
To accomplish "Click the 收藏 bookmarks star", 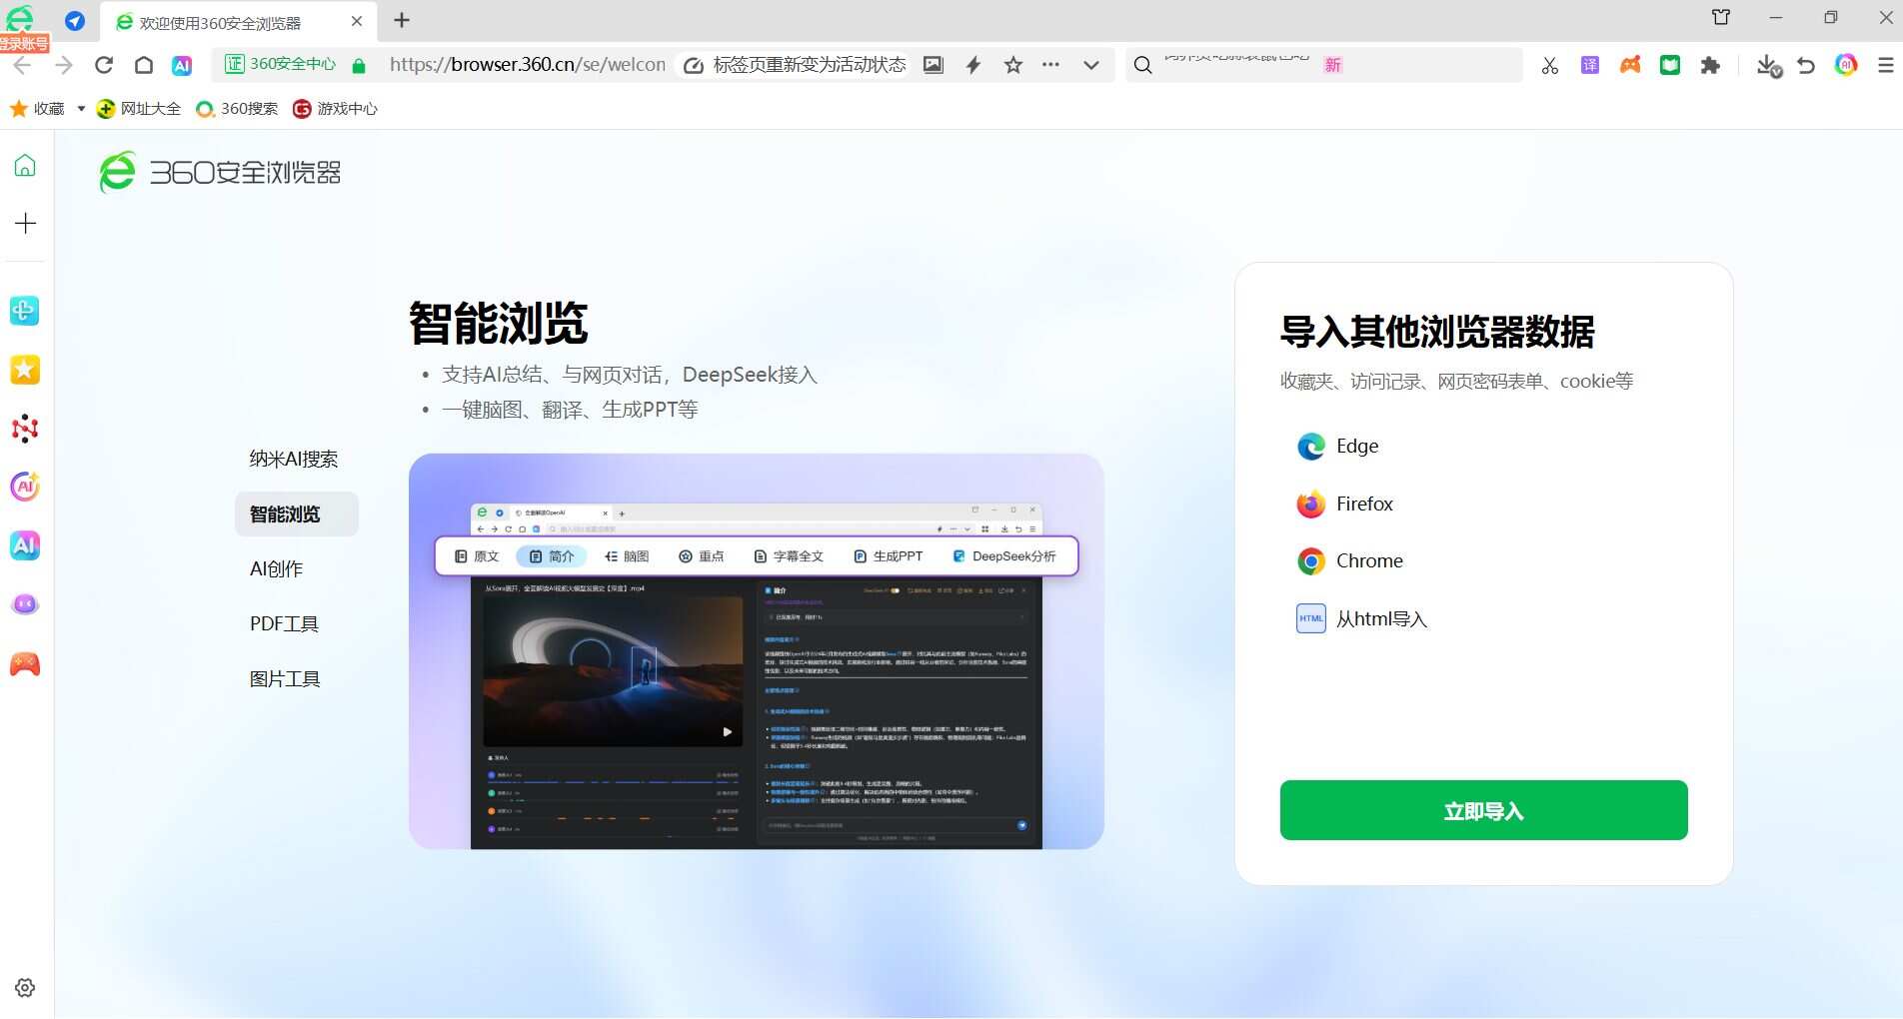I will [x=19, y=109].
